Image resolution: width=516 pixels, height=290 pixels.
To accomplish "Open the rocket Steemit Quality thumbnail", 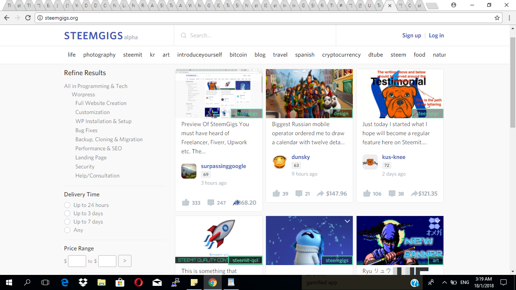I will coord(219,240).
